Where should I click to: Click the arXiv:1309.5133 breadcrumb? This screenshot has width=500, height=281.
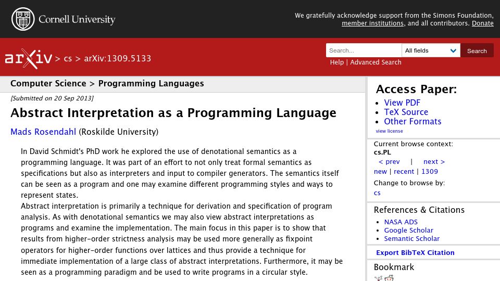tap(117, 59)
